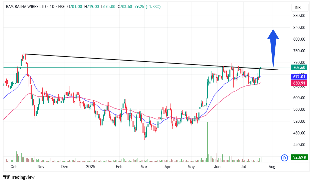This screenshot has height=183, width=313.
Task: Click the Nov label on time axis
Action: pyautogui.click(x=41, y=167)
